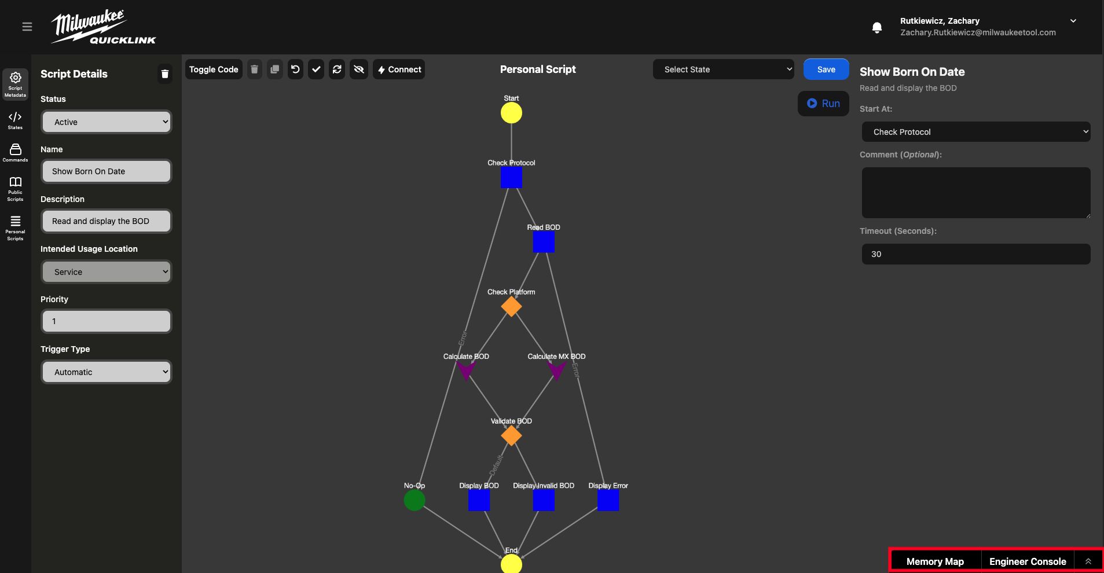Run the script with the Run button
Viewport: 1104px width, 573px height.
823,104
